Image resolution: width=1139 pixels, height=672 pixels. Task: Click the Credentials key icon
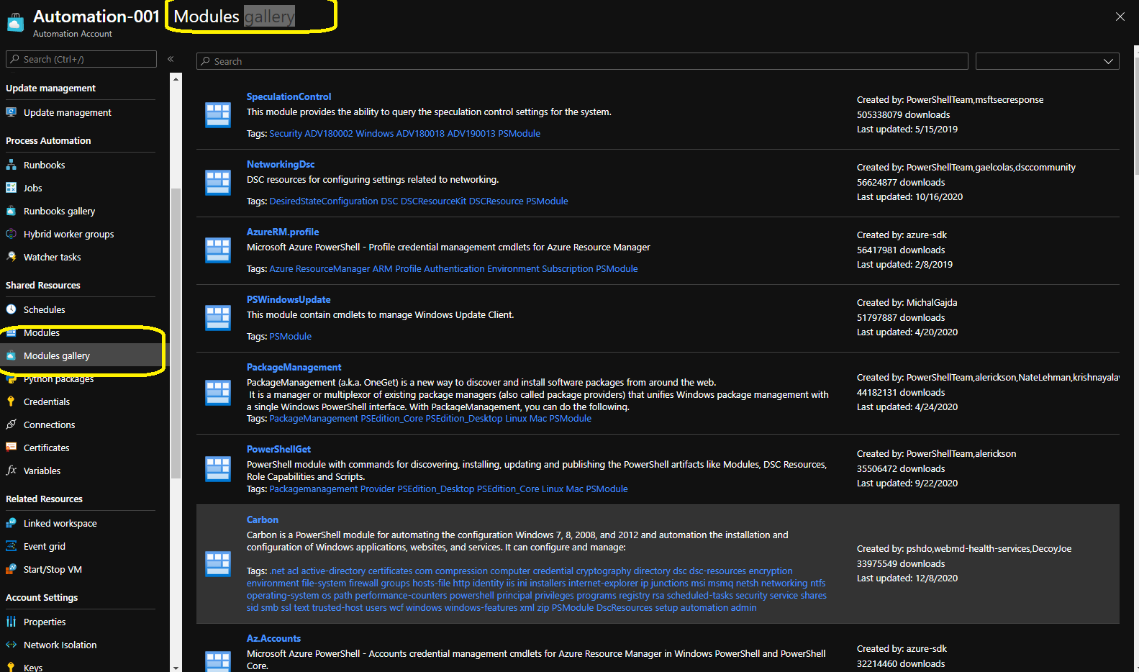click(11, 401)
